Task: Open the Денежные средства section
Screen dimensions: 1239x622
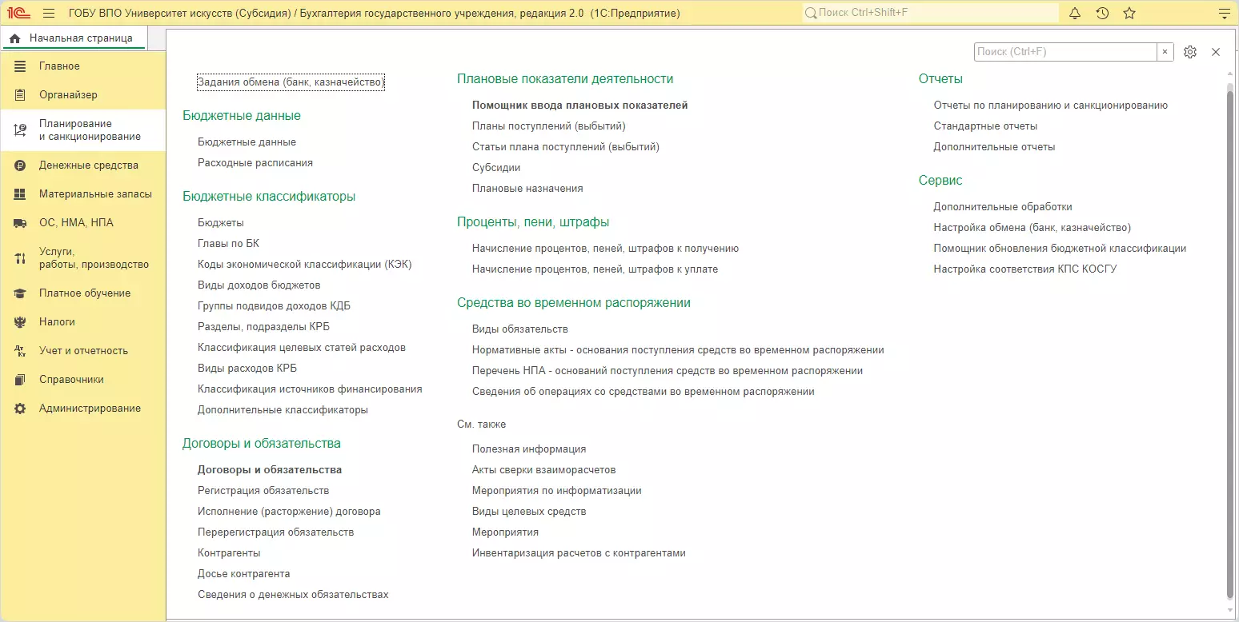Action: pos(83,165)
